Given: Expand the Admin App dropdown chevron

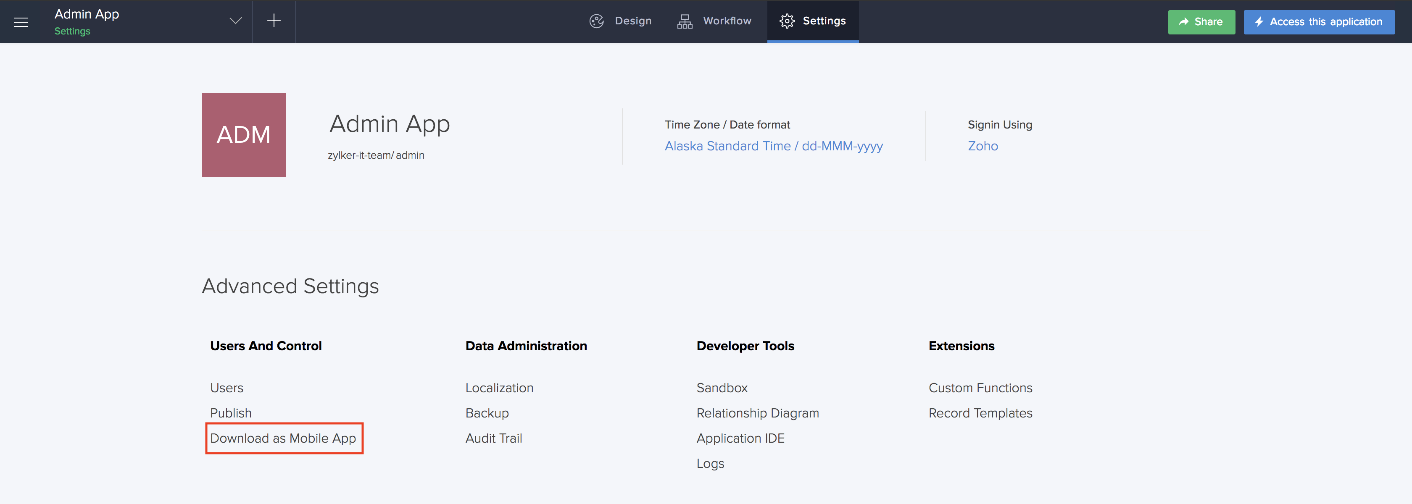Looking at the screenshot, I should [235, 21].
